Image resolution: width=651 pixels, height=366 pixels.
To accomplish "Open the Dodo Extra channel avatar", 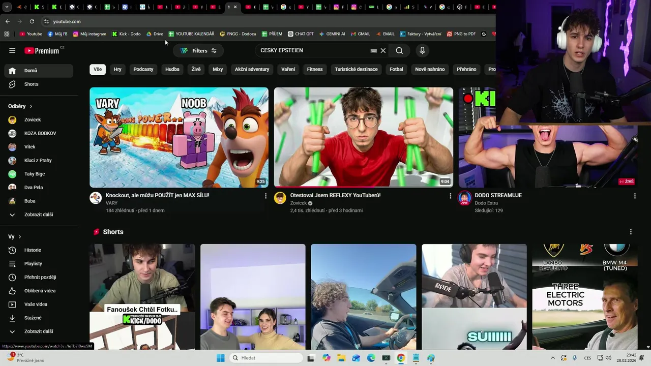I will point(465,198).
